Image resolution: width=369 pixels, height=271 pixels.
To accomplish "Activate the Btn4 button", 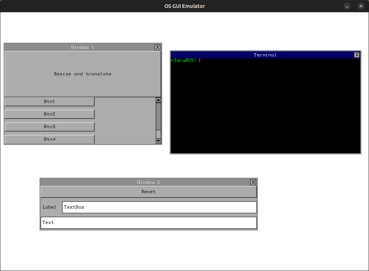I will pyautogui.click(x=49, y=139).
